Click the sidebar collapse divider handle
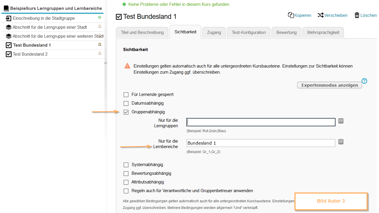This screenshot has width=379, height=213. [105, 63]
